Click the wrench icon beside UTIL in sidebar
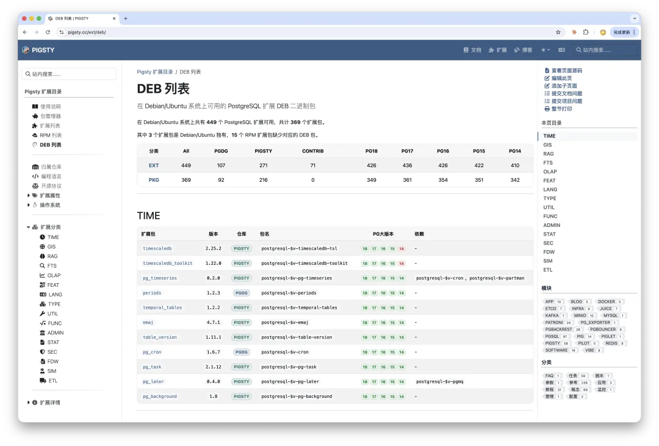The height and width of the screenshot is (446, 659). 43,314
